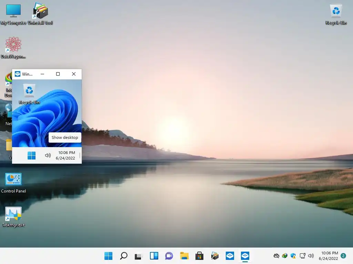
Task: Select the Control Panel desktop icon
Action: point(13,183)
